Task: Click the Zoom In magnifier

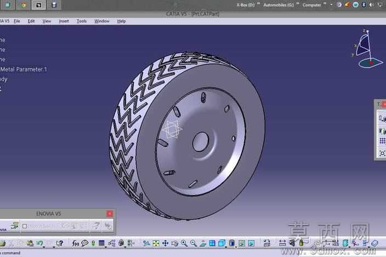Action: (184, 243)
